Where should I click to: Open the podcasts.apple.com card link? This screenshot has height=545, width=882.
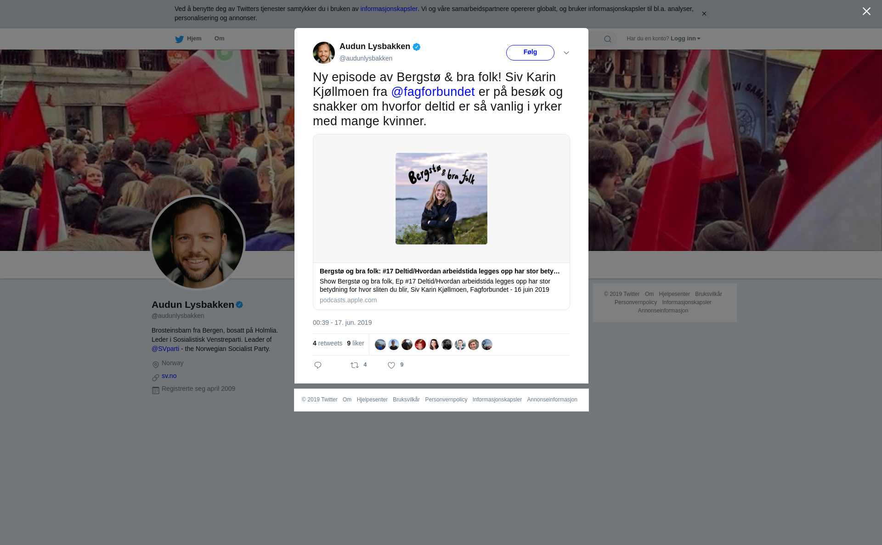(x=348, y=300)
